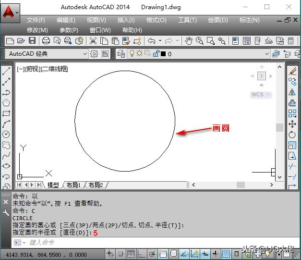Expand the layer dropdown list
This screenshot has height=260, width=301.
click(x=267, y=54)
